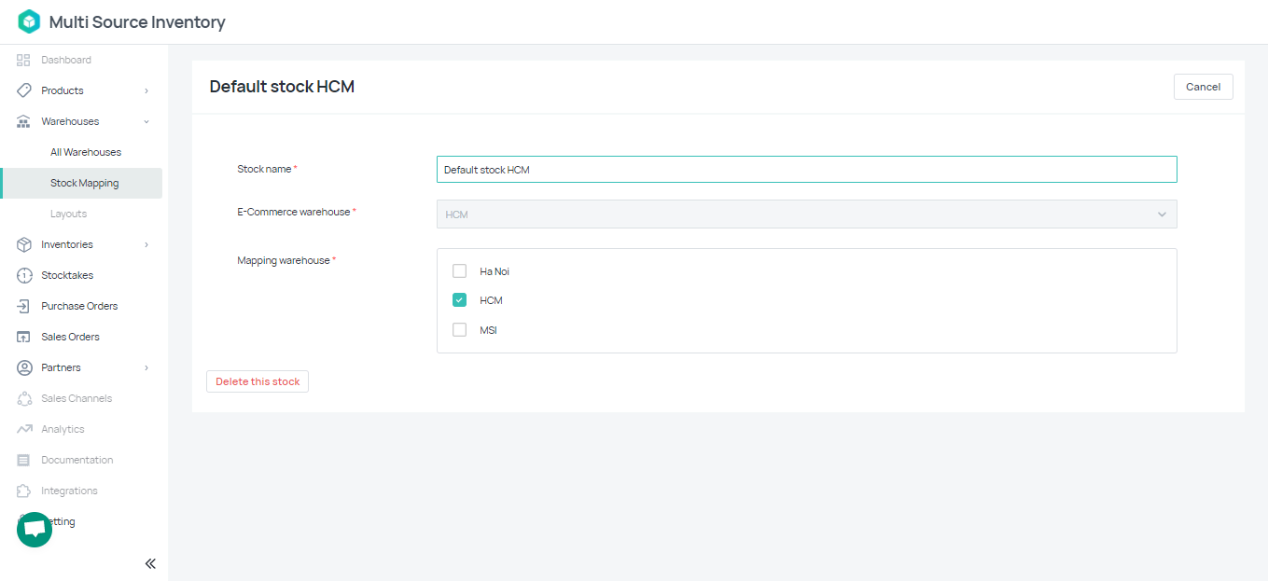Screen dimensions: 1268x581
Task: Open the Layouts submenu item
Action: tap(68, 214)
